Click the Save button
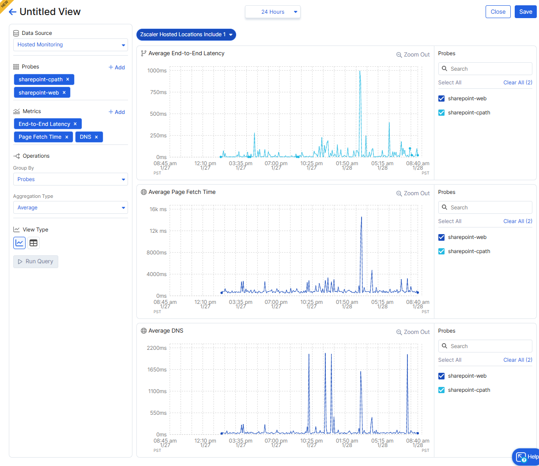Image resolution: width=539 pixels, height=466 pixels. click(525, 12)
